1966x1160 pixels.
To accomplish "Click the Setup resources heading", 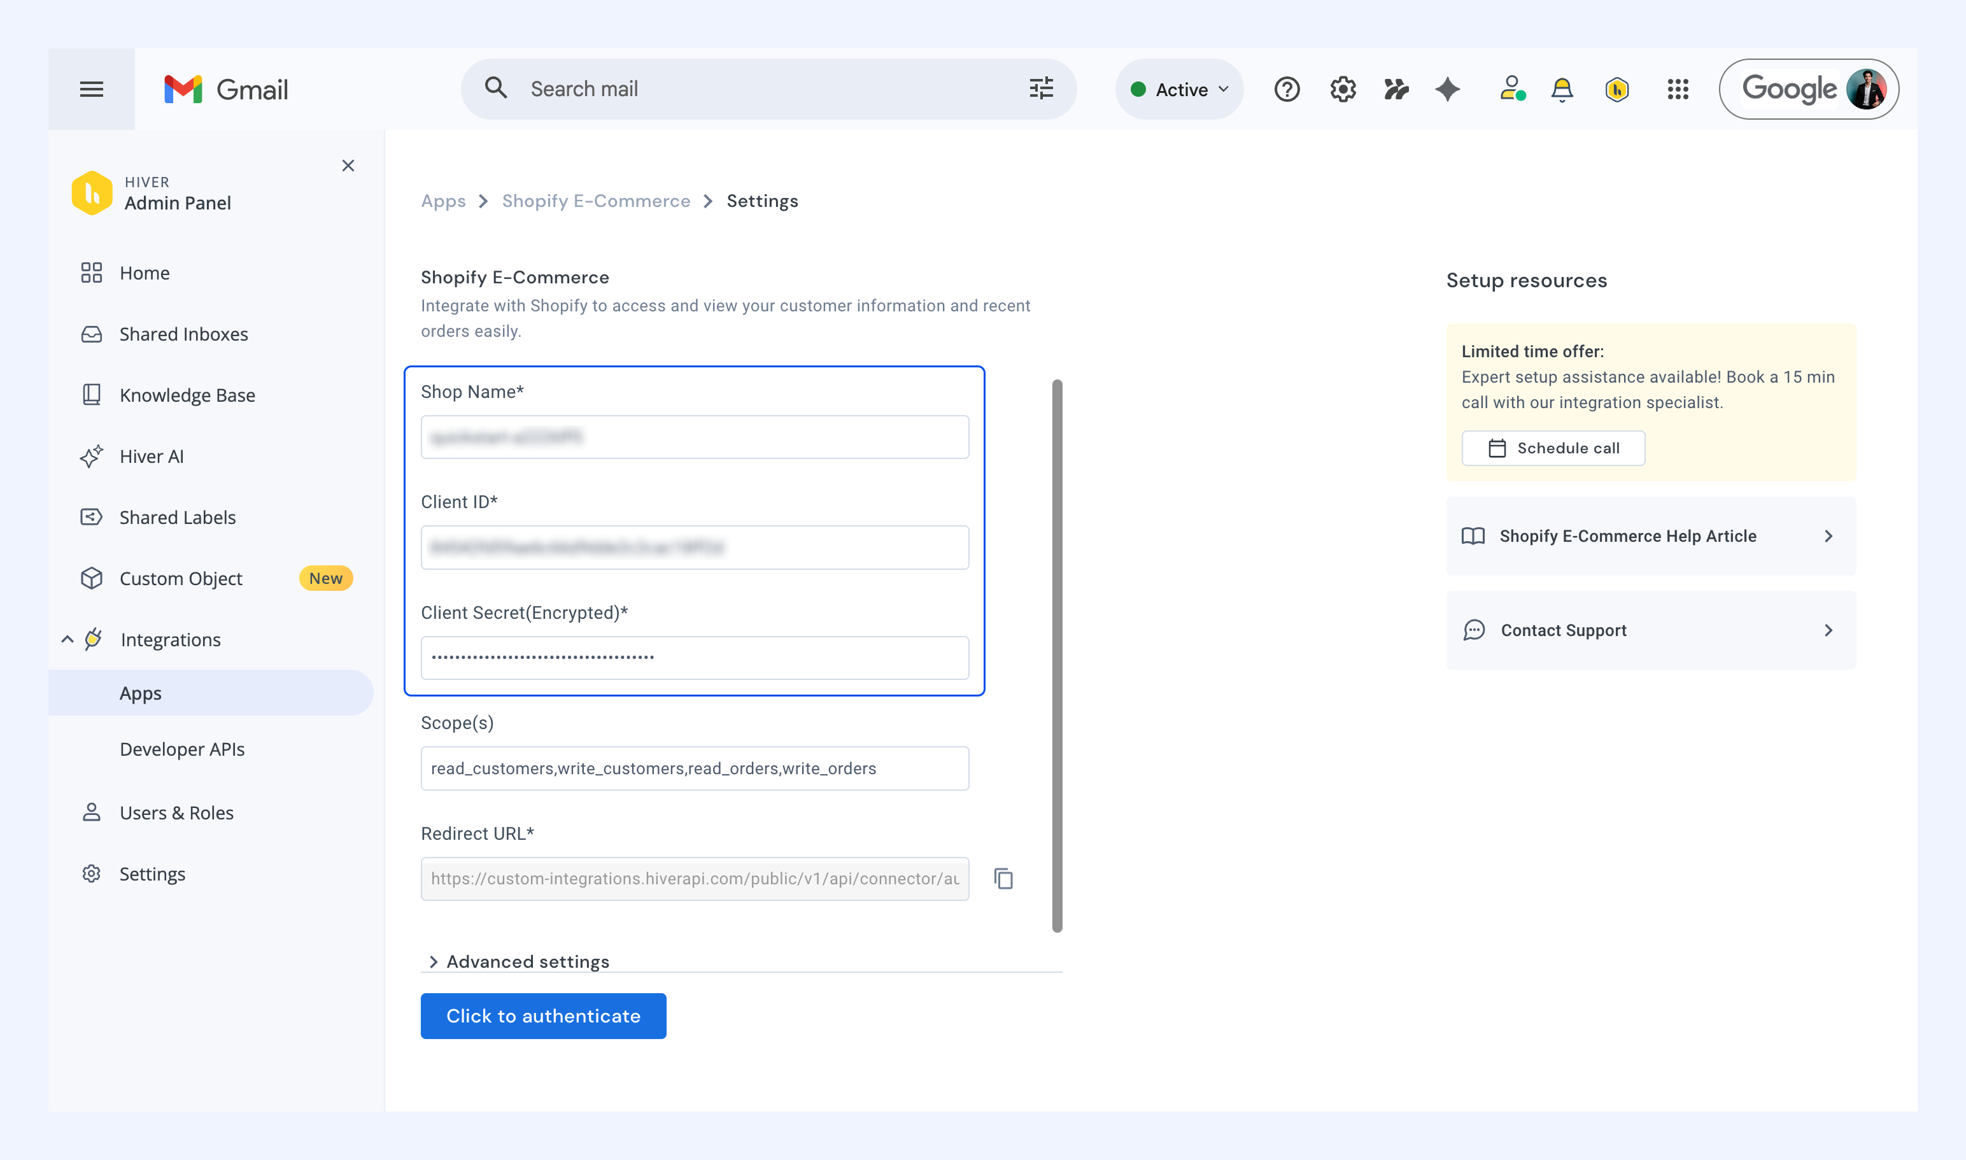I will click(x=1527, y=281).
